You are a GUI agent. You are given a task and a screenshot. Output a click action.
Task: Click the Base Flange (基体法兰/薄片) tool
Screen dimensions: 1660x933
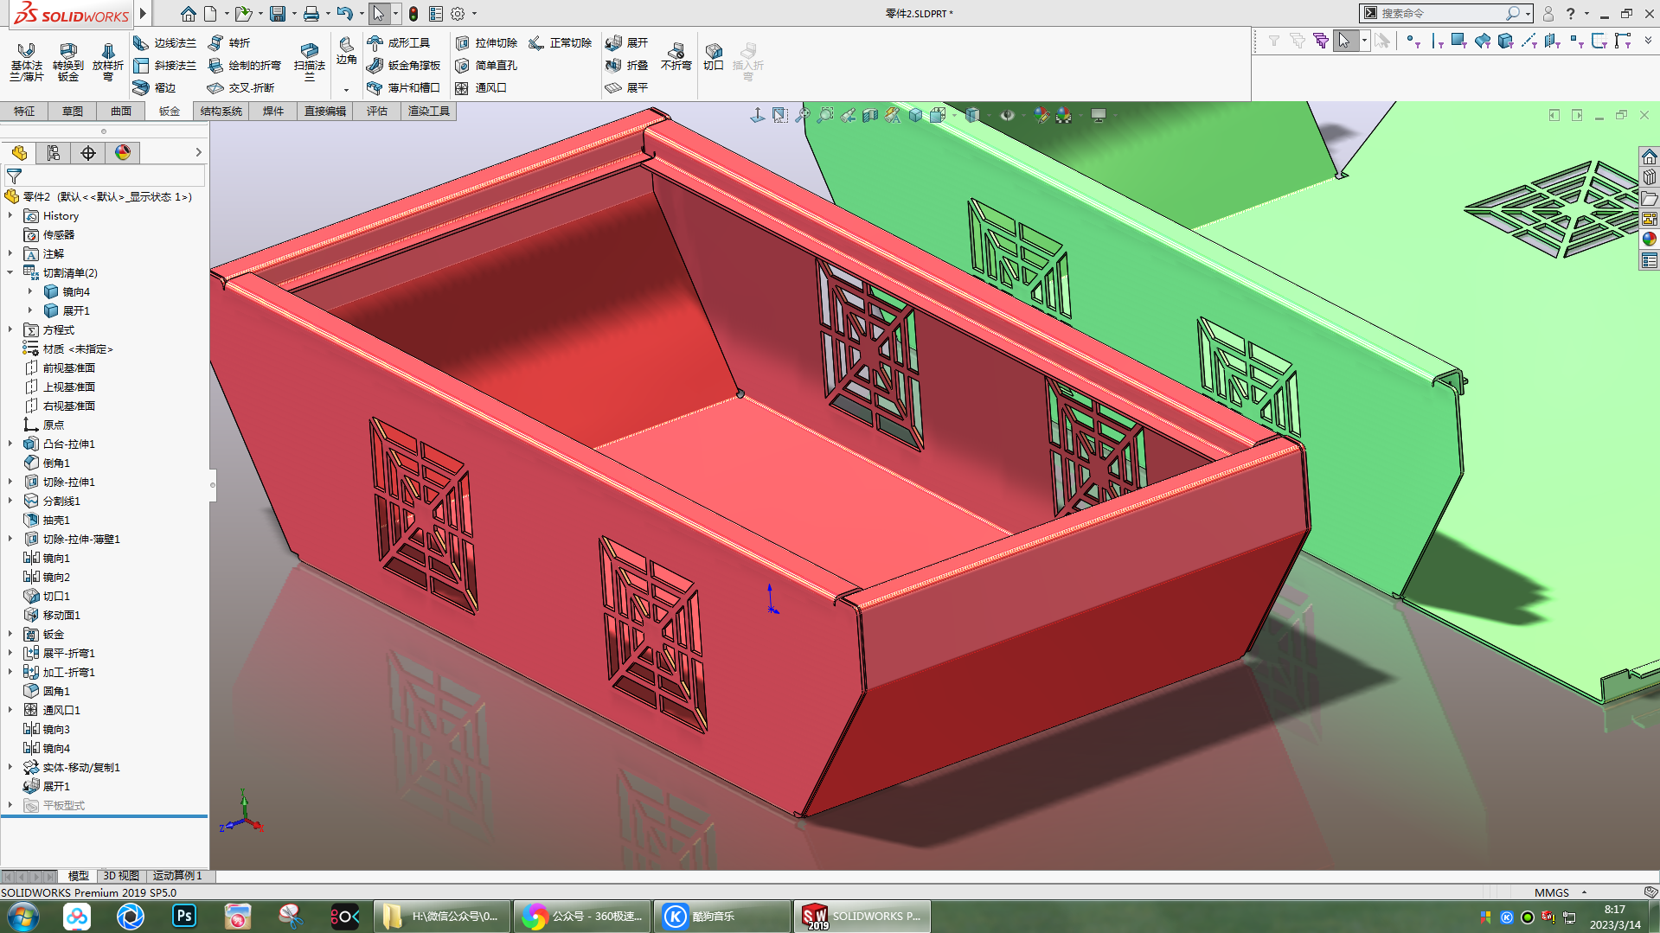pyautogui.click(x=26, y=61)
